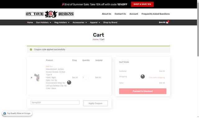Go to Home in the navigation bar
This screenshot has width=199, height=118.
click(30, 22)
